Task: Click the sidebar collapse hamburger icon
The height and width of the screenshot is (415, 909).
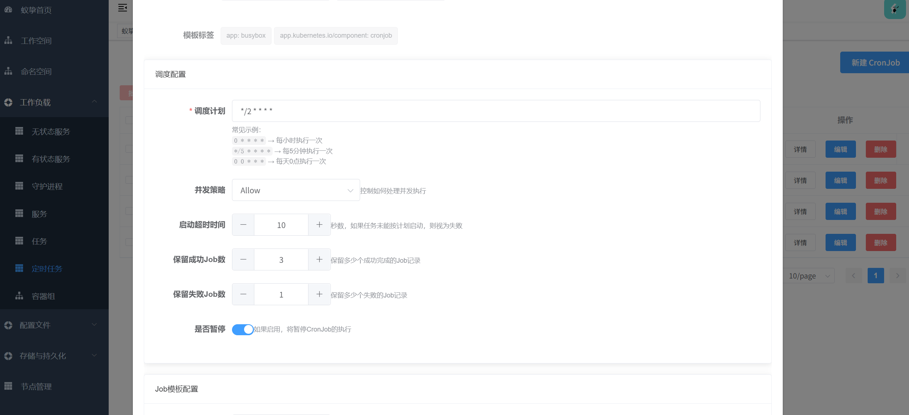Action: point(123,8)
